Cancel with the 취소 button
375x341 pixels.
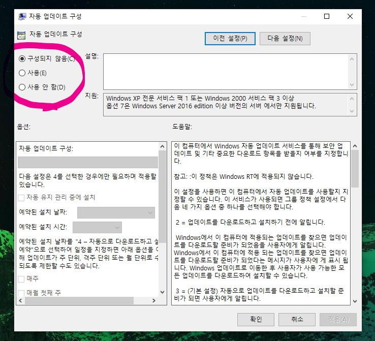click(297, 320)
